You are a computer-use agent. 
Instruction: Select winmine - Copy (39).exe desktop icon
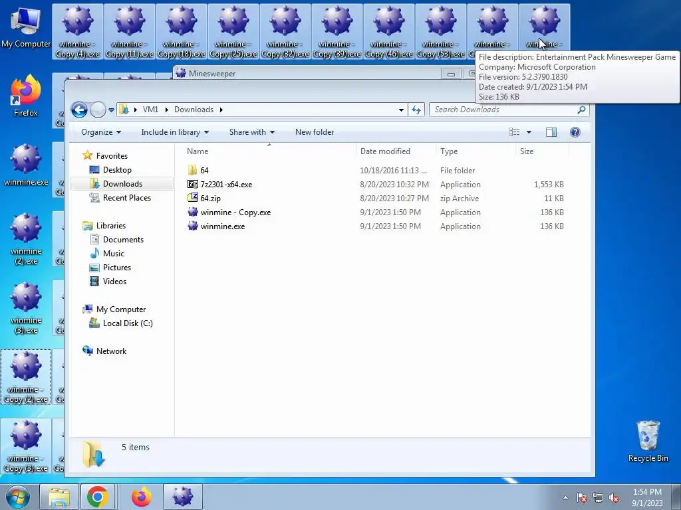[337, 31]
